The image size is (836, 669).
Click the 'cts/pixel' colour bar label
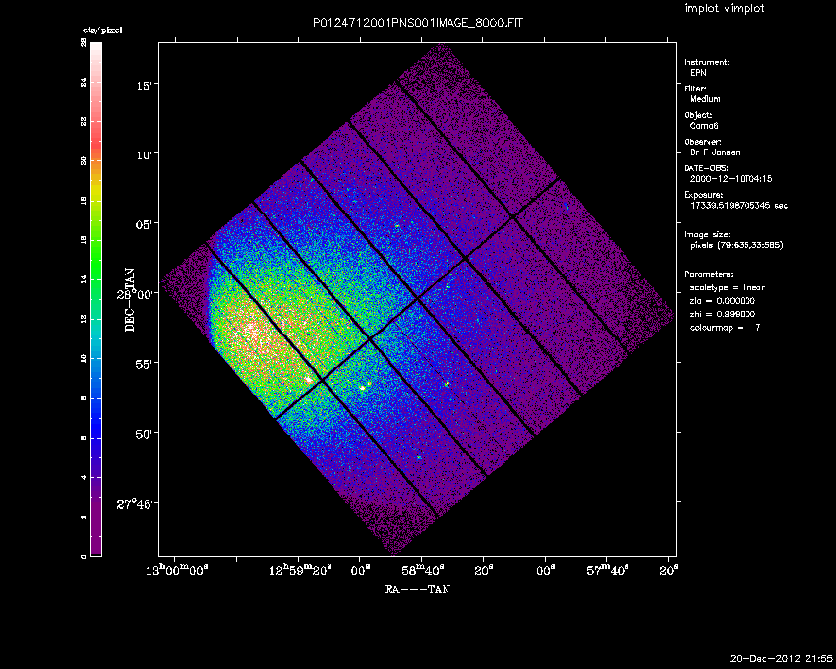click(102, 30)
